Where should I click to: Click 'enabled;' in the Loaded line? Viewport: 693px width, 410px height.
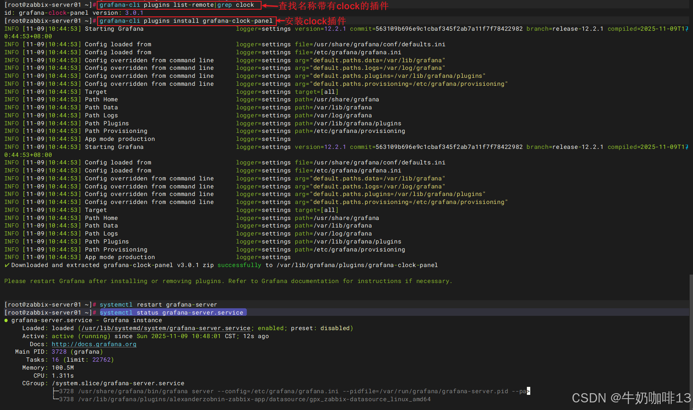point(272,328)
